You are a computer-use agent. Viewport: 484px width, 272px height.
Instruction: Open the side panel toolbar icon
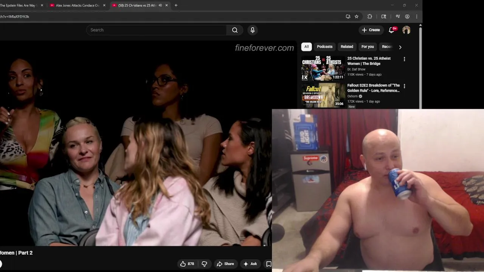384,17
